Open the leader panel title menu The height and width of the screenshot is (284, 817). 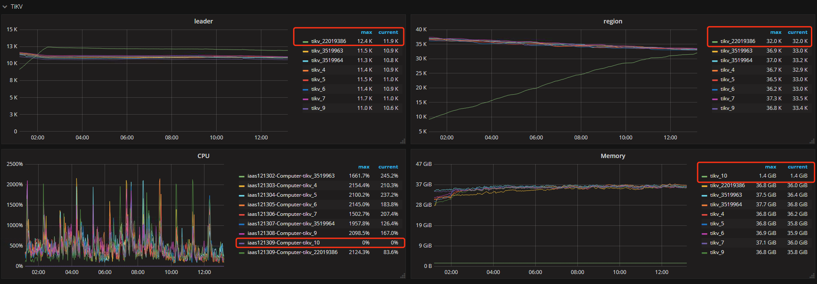point(203,21)
